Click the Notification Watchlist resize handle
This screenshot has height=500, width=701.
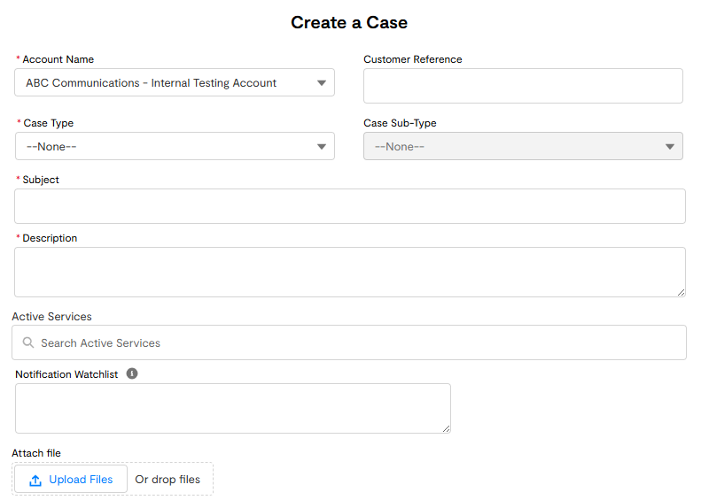tap(446, 428)
